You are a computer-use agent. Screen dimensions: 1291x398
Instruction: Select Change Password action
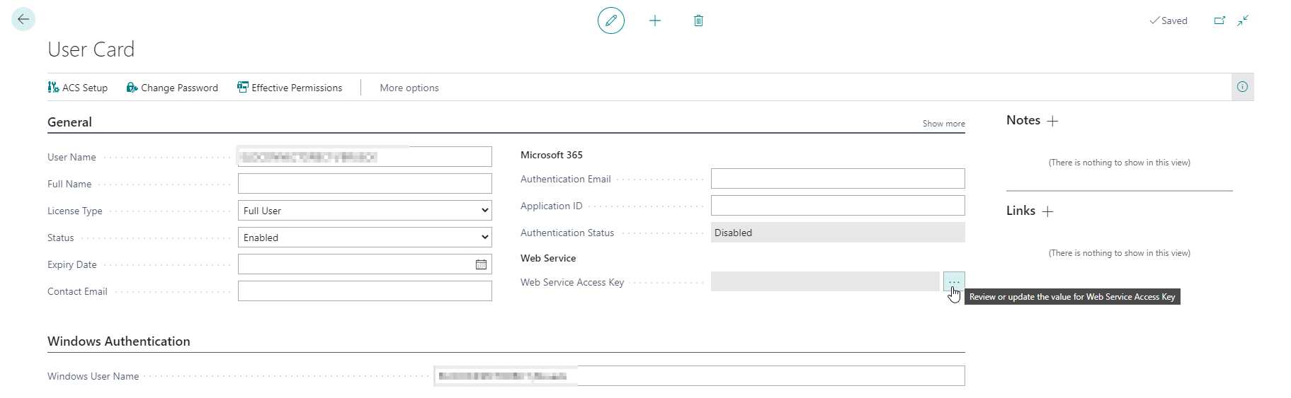tap(172, 88)
